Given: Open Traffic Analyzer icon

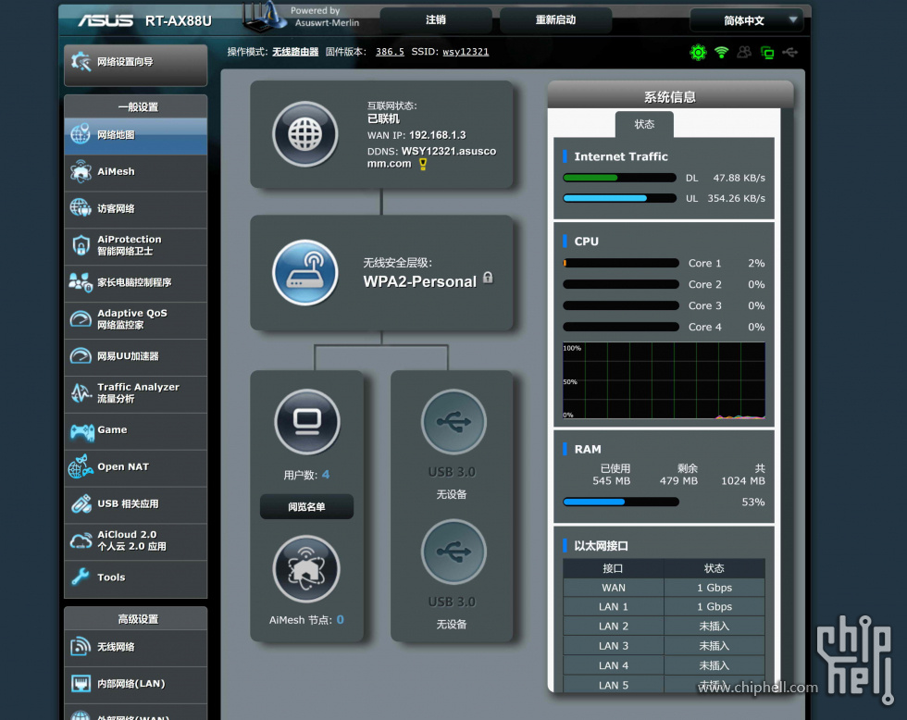Looking at the screenshot, I should click(x=81, y=392).
